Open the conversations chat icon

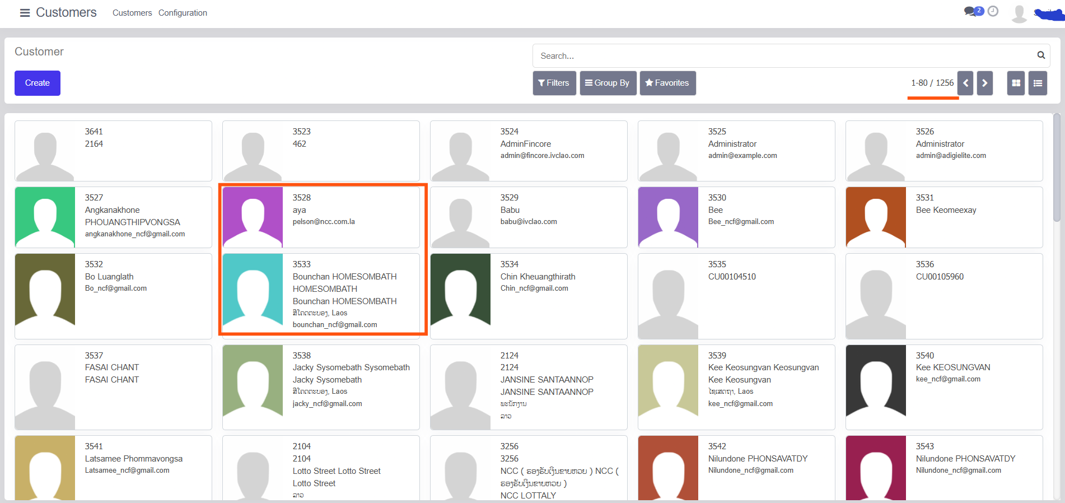[970, 11]
